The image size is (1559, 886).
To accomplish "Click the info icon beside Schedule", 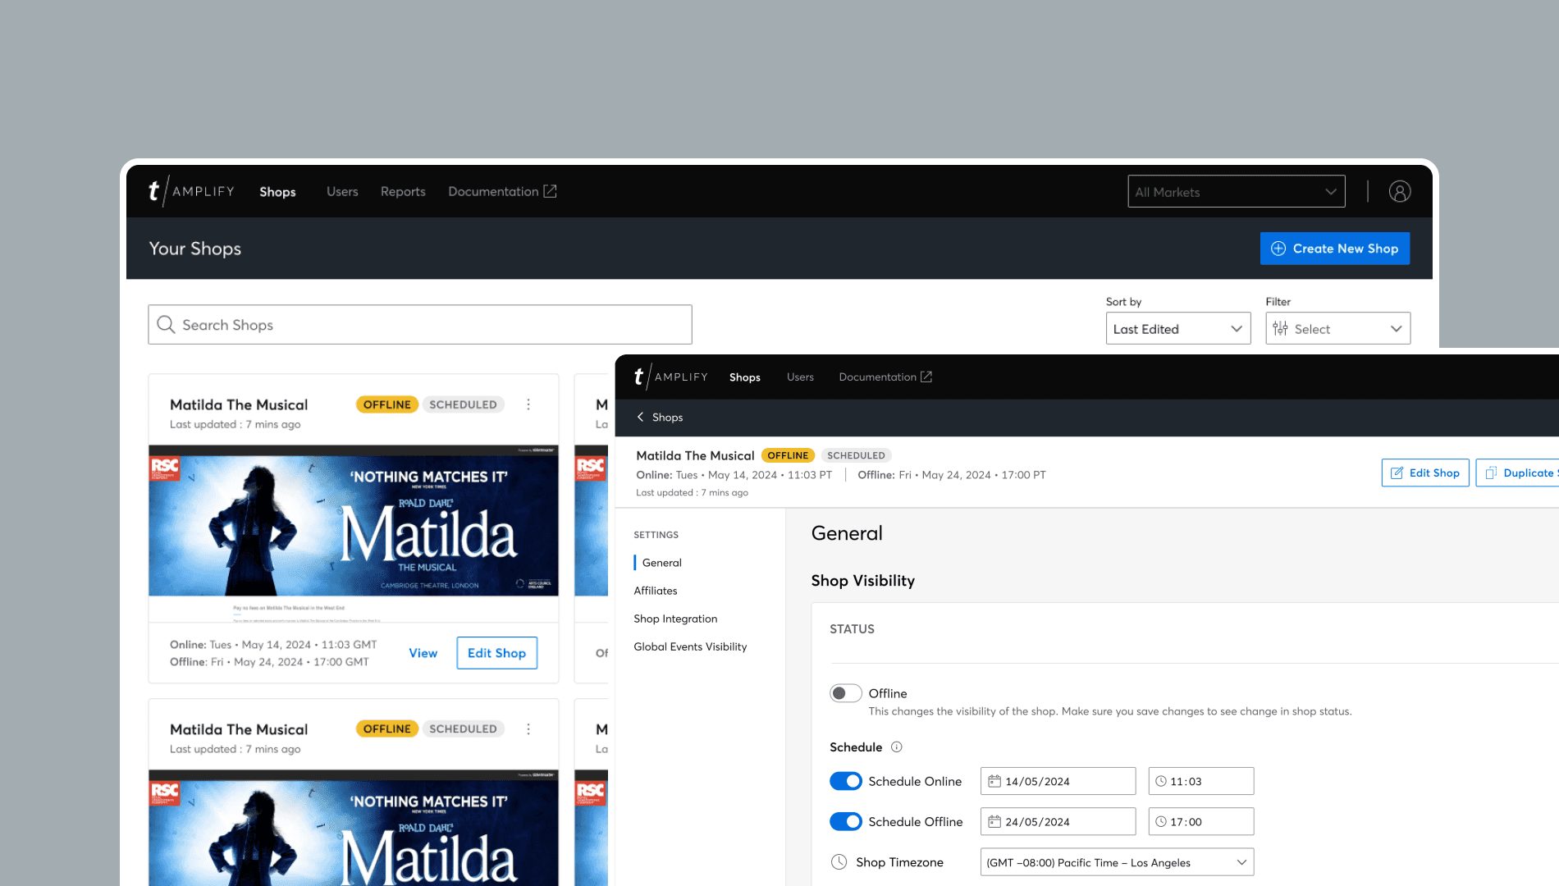I will point(897,747).
